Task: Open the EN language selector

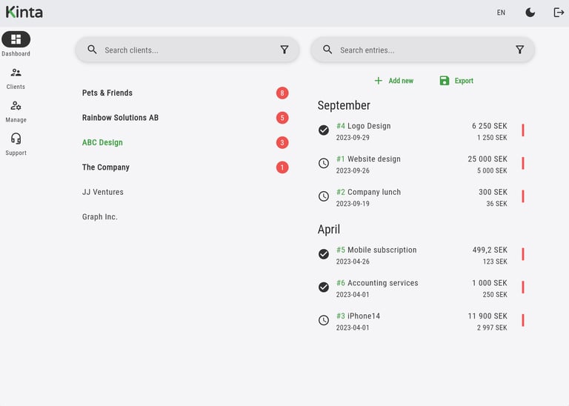Action: pyautogui.click(x=501, y=13)
